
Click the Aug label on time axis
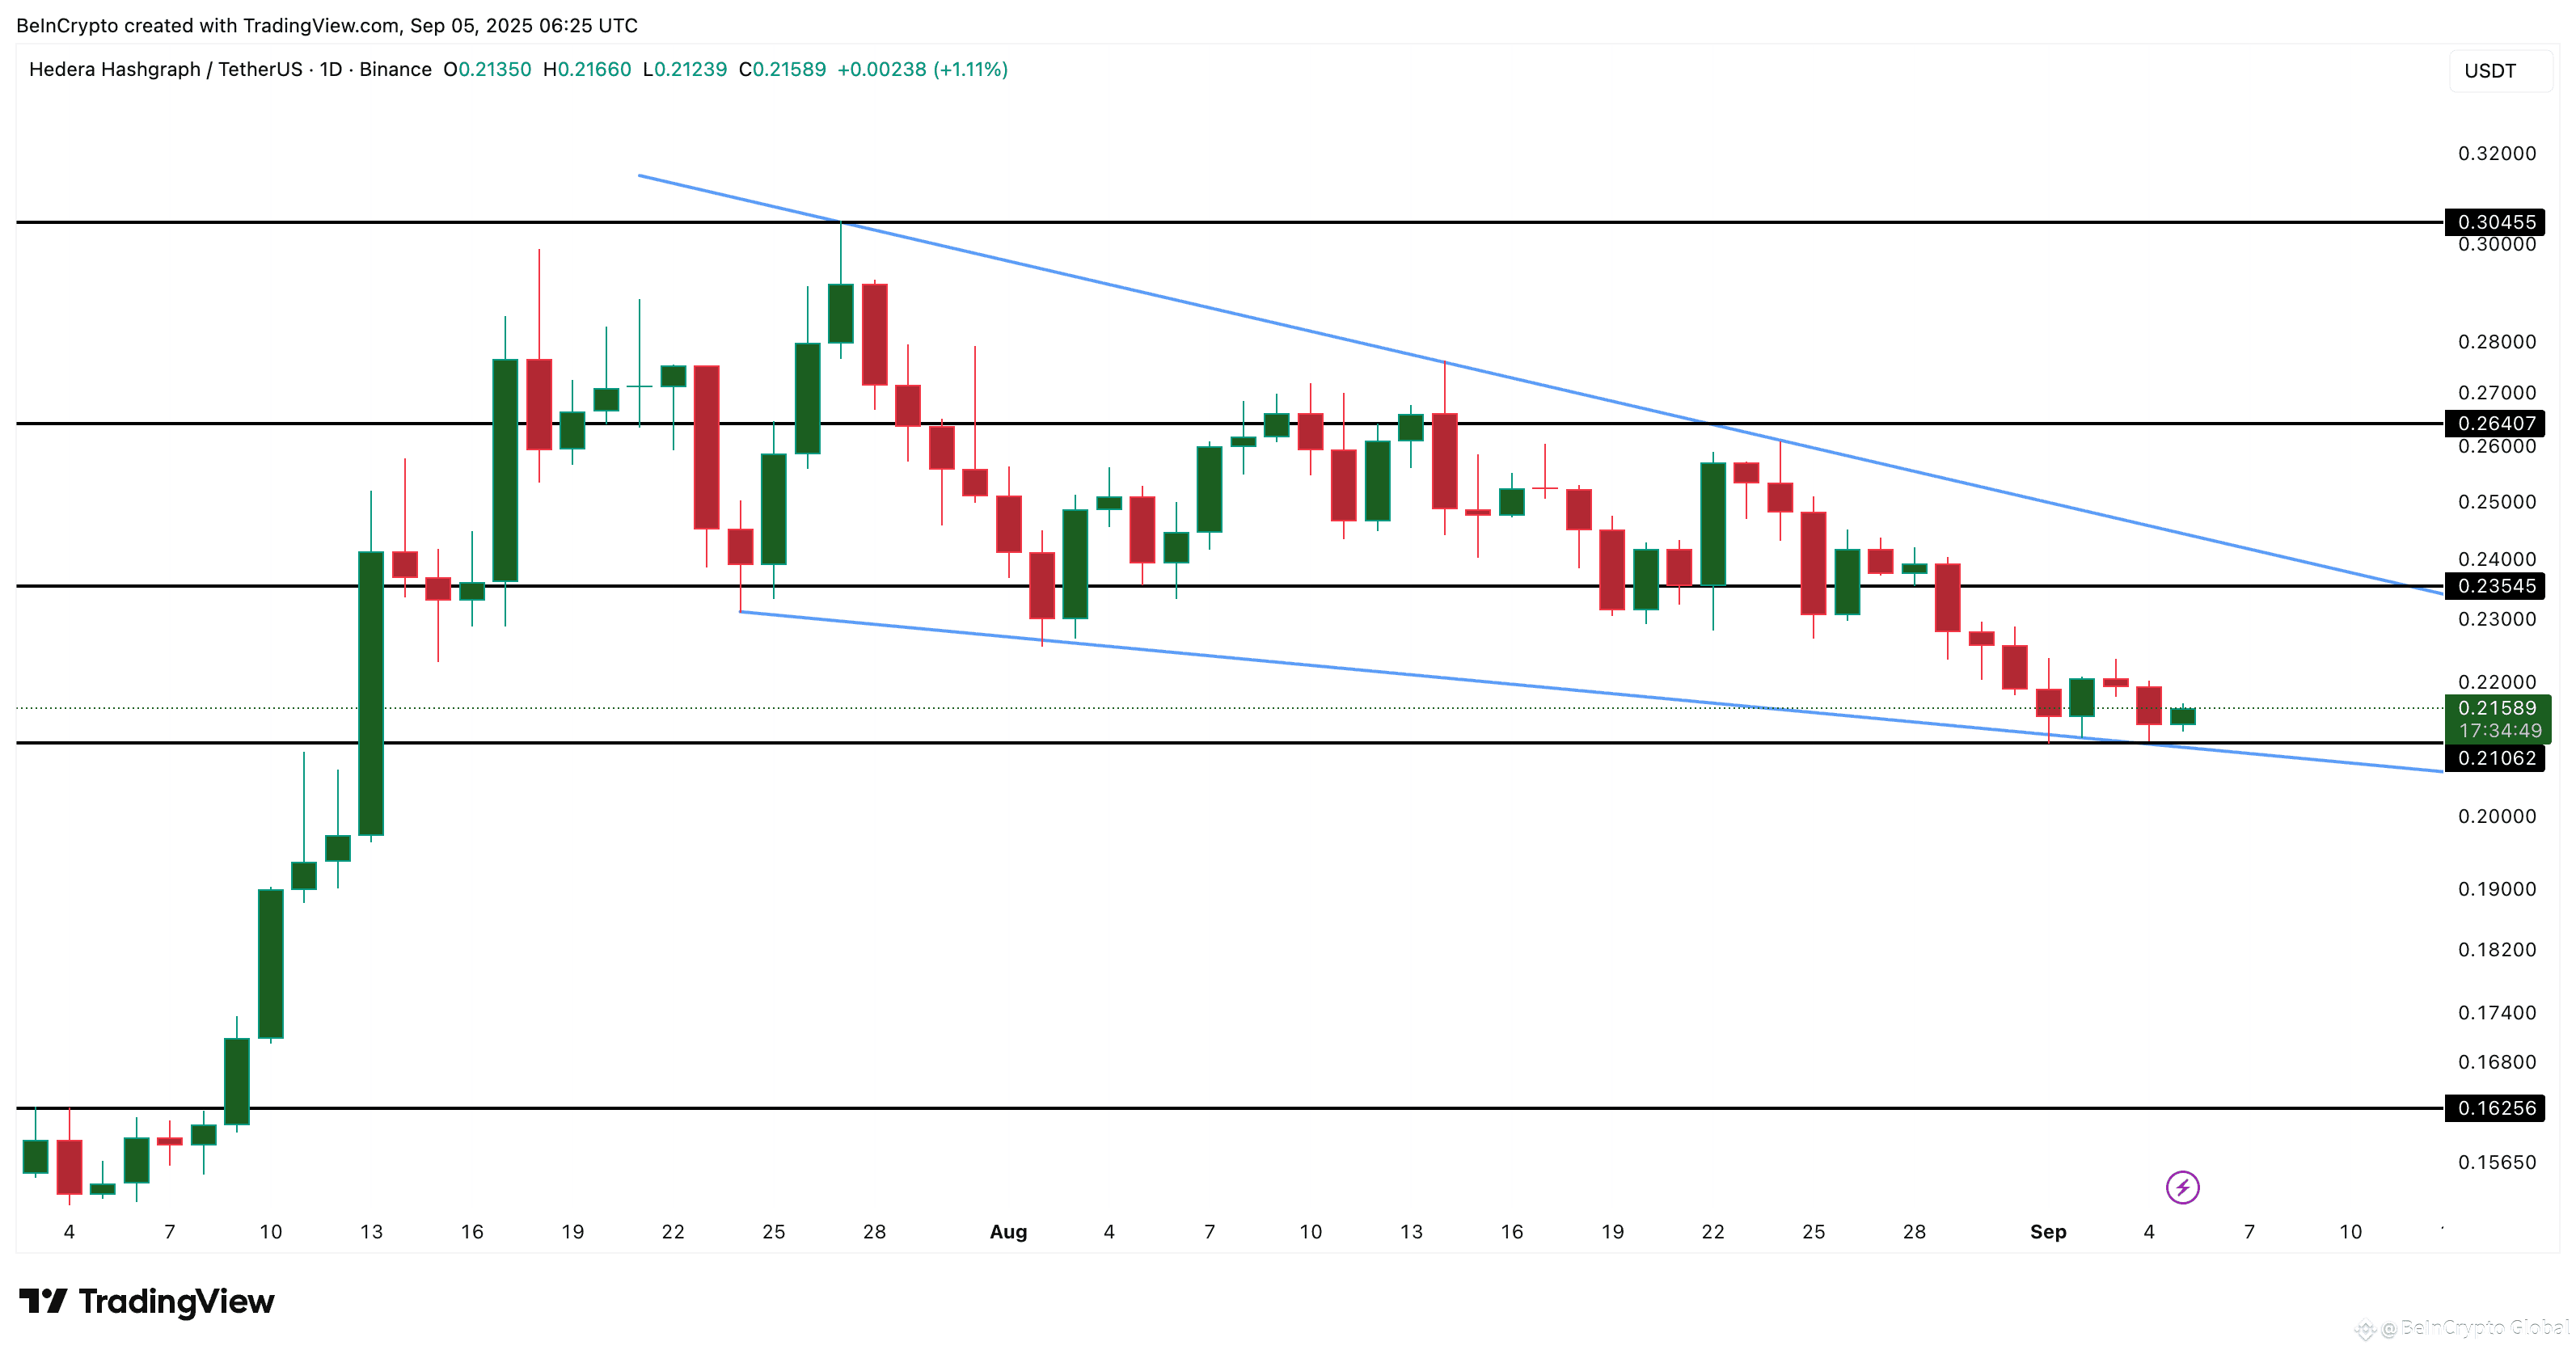tap(1008, 1232)
